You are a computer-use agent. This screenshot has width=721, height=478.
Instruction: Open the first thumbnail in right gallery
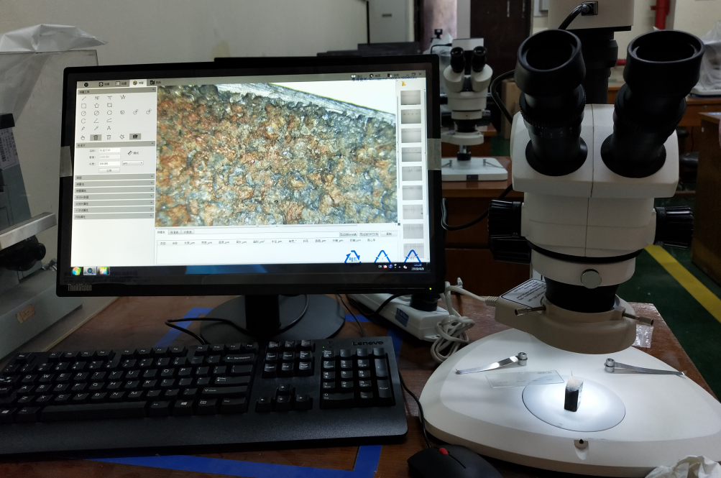point(410,98)
